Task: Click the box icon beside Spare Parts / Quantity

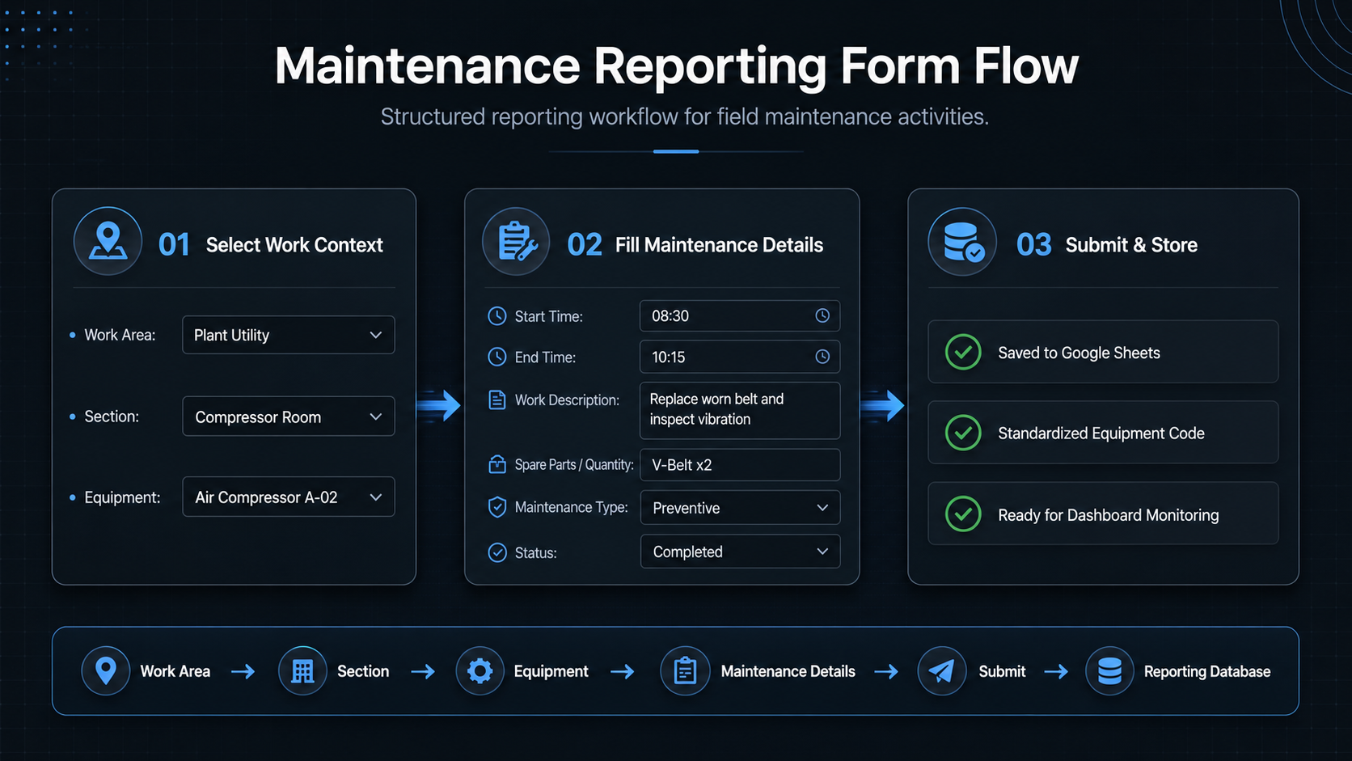Action: coord(497,464)
